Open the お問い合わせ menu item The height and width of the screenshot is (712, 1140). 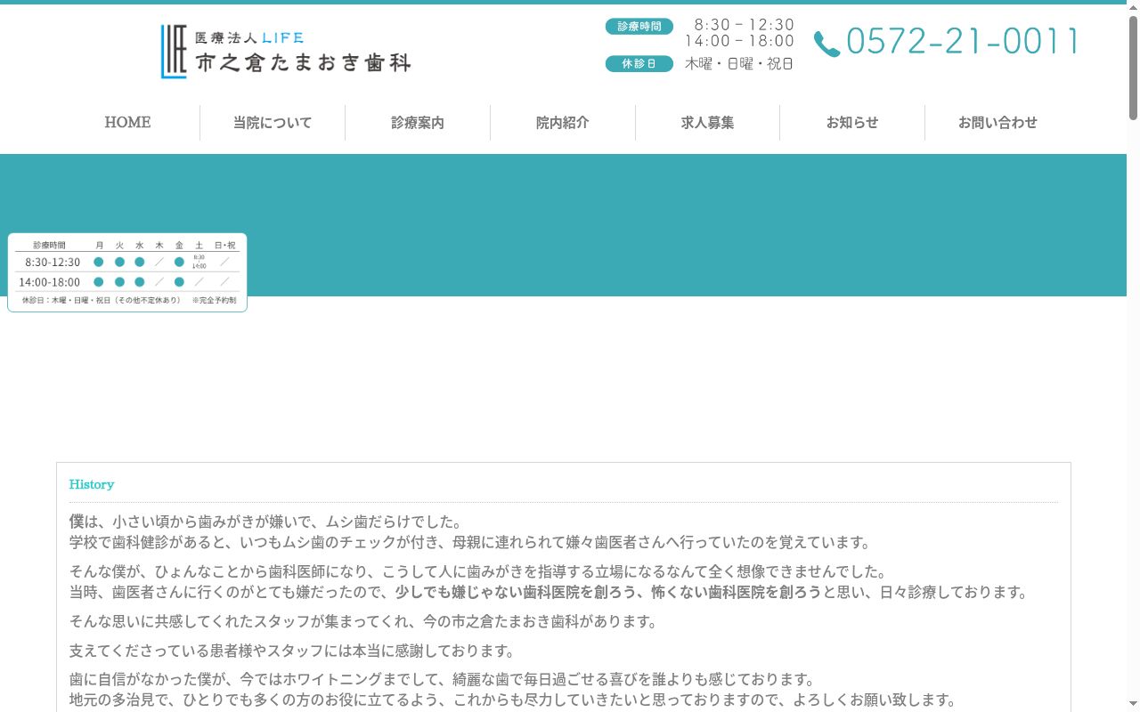click(x=997, y=123)
